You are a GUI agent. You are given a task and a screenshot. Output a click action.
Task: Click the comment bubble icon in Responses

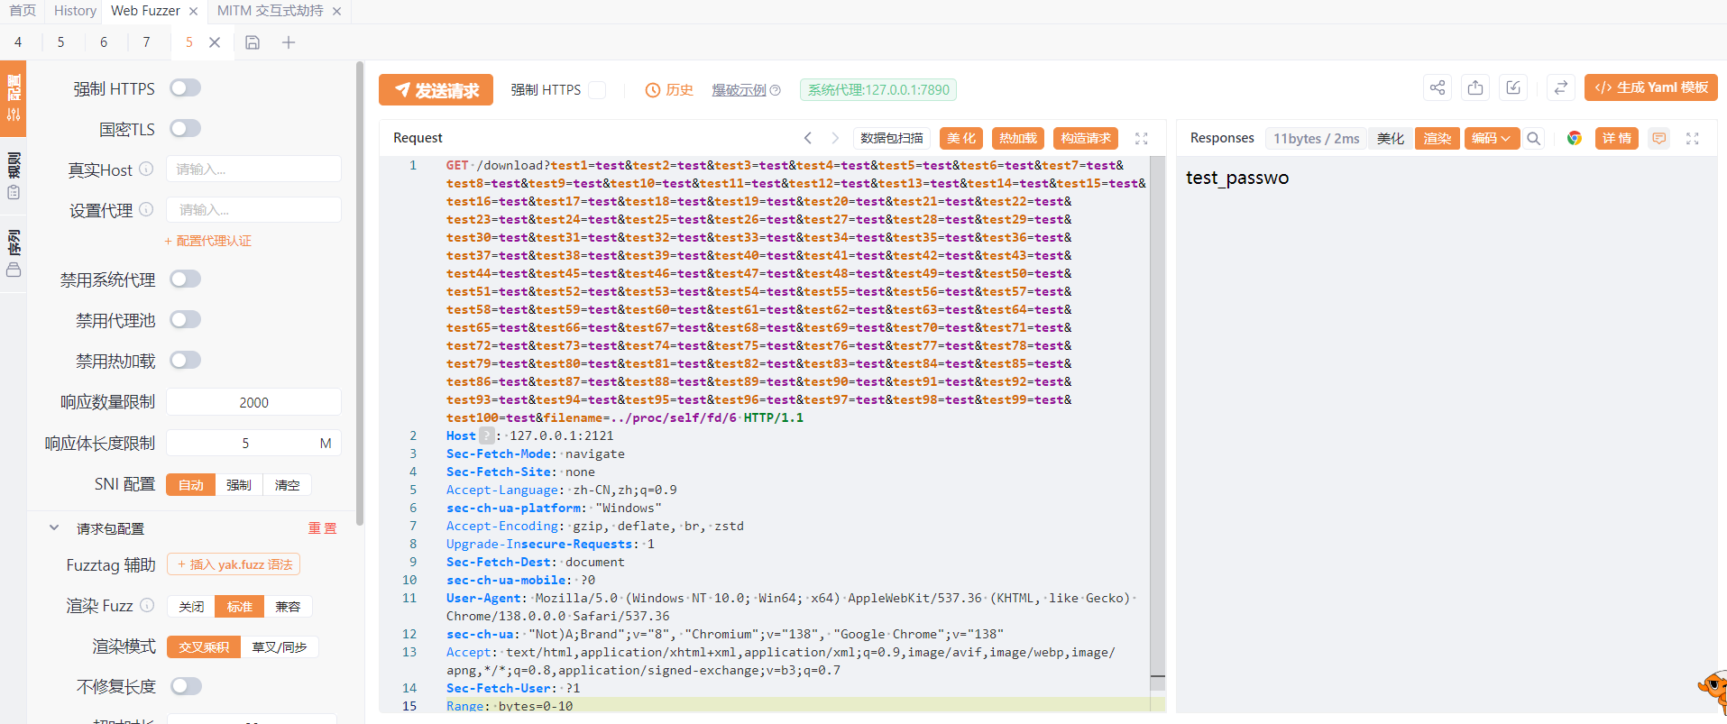click(x=1658, y=138)
